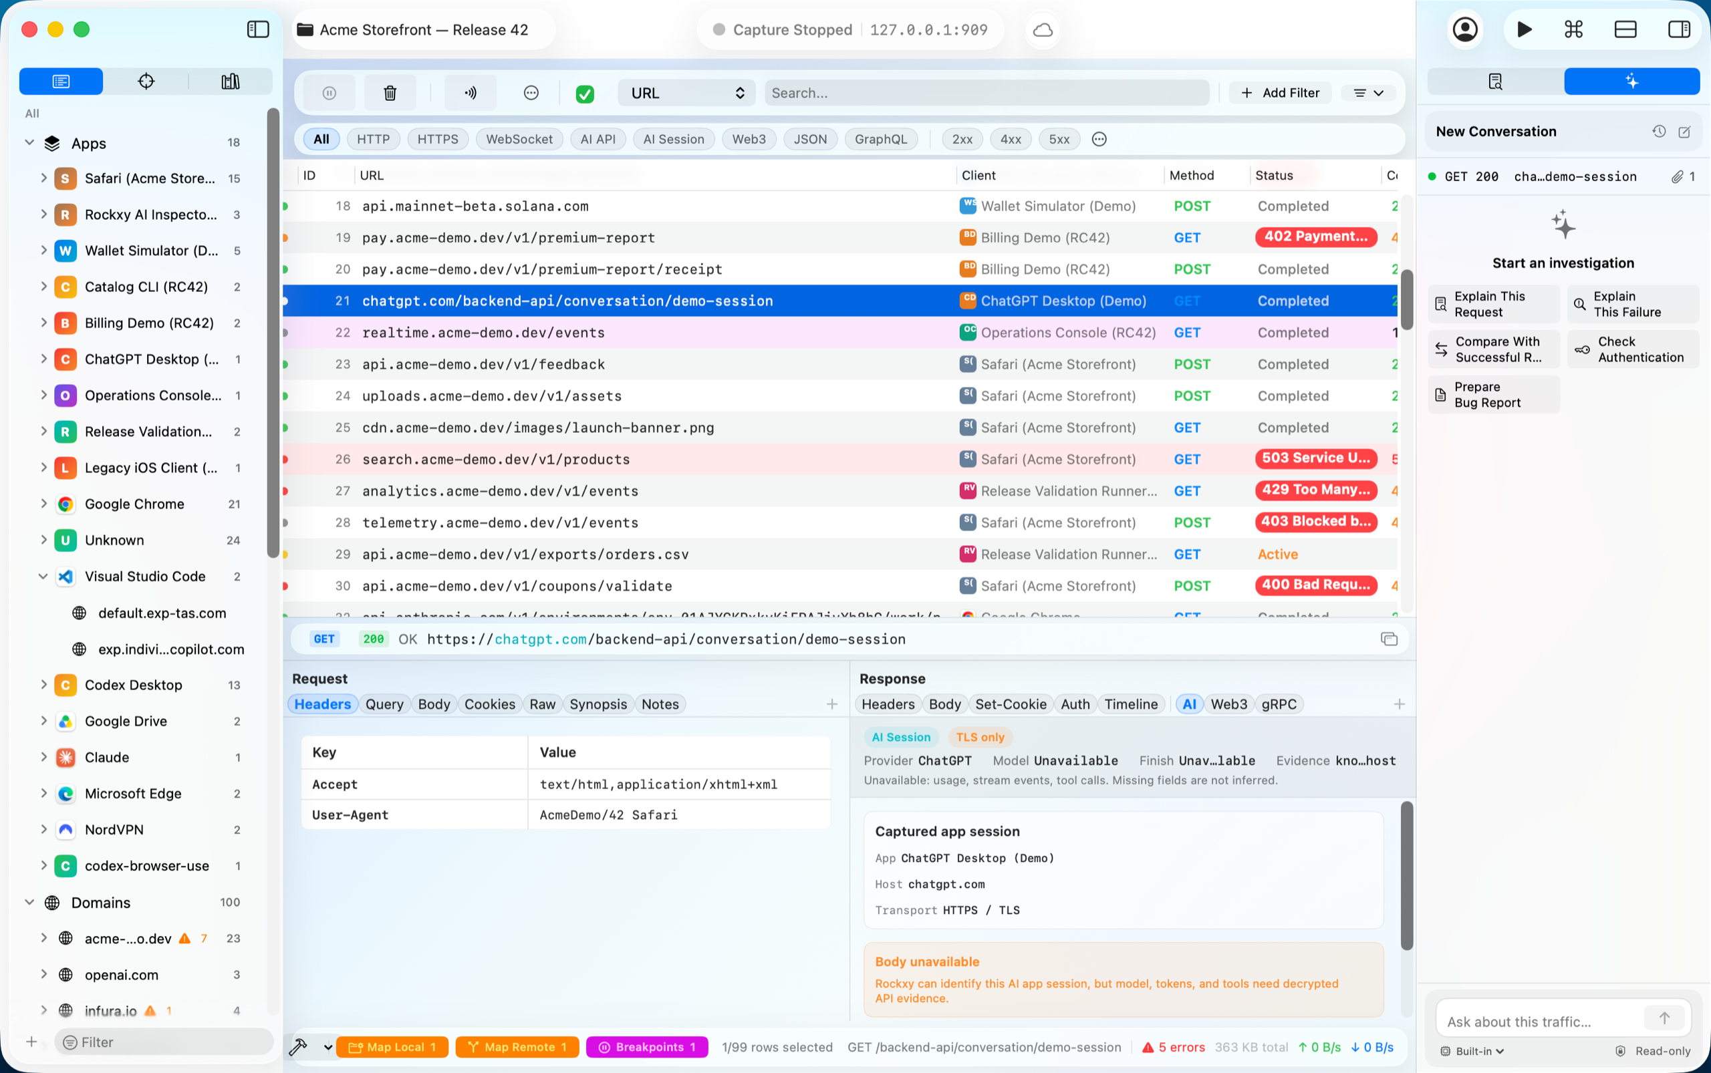
Task: Start a new conversation compose icon
Action: pos(1684,132)
